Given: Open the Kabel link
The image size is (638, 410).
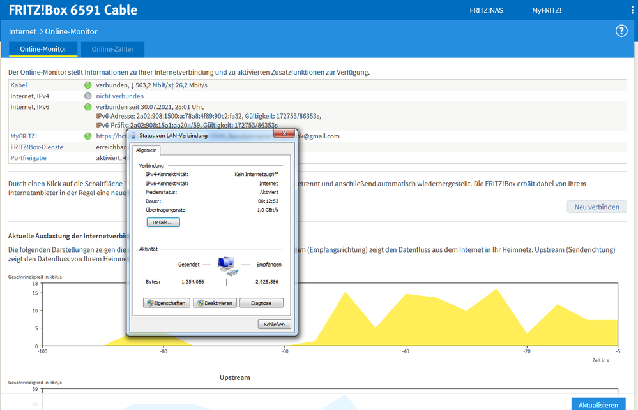Looking at the screenshot, I should 19,85.
